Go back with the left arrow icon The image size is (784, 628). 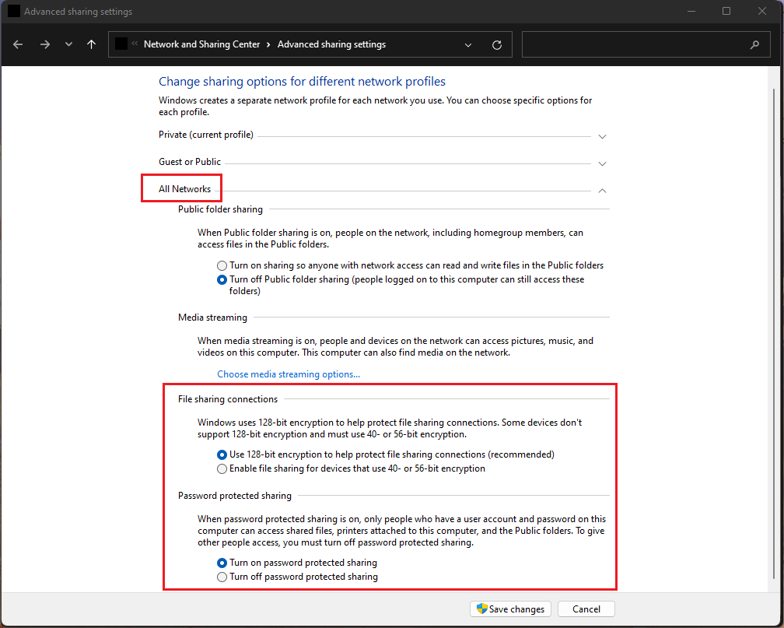click(x=18, y=44)
